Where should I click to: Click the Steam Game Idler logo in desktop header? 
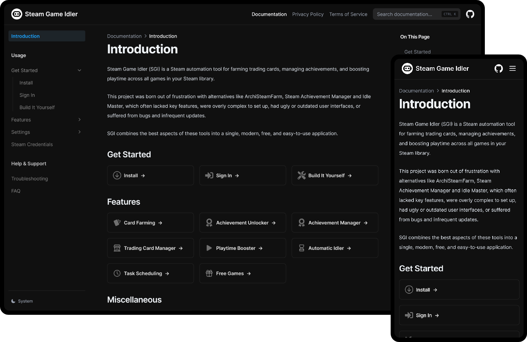click(17, 14)
